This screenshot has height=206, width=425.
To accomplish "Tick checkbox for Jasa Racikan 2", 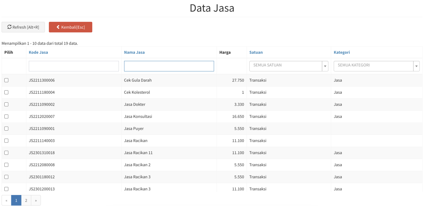I will pyautogui.click(x=6, y=165).
